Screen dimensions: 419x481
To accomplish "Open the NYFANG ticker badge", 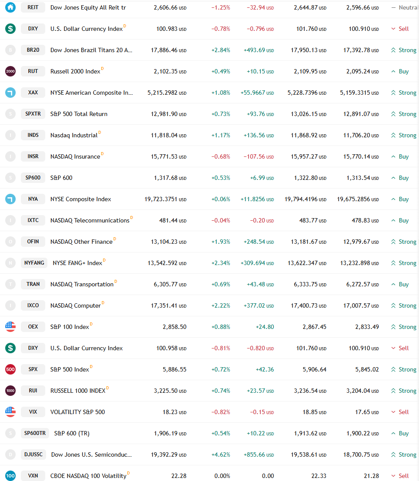I will tap(34, 263).
